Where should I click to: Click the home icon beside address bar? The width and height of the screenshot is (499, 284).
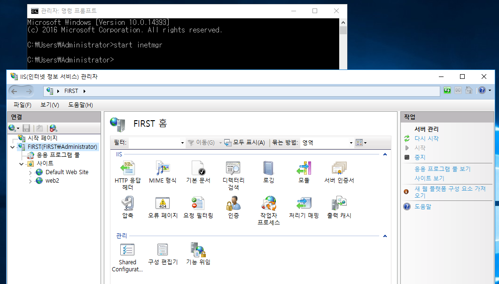(x=469, y=91)
